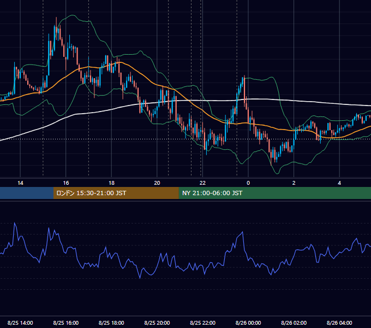This screenshot has height=328, width=371.
Task: Click the 22 hour axis label
Action: click(202, 183)
